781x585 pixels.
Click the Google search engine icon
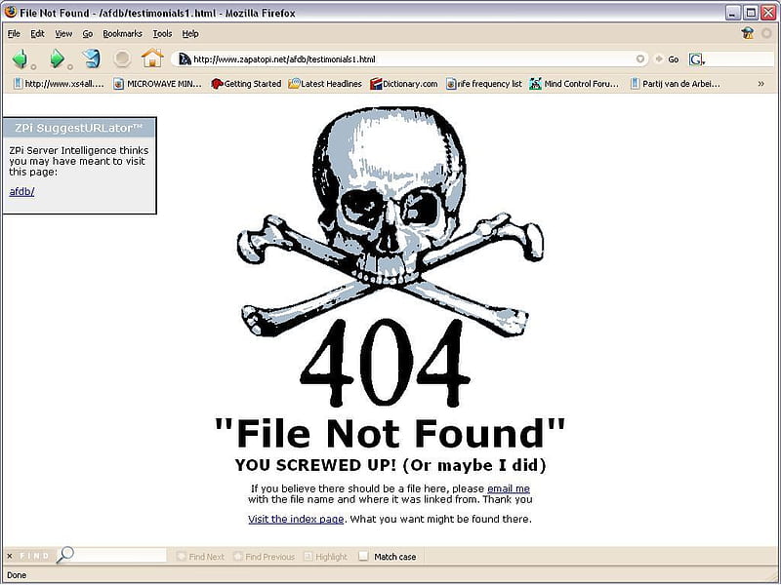[696, 59]
